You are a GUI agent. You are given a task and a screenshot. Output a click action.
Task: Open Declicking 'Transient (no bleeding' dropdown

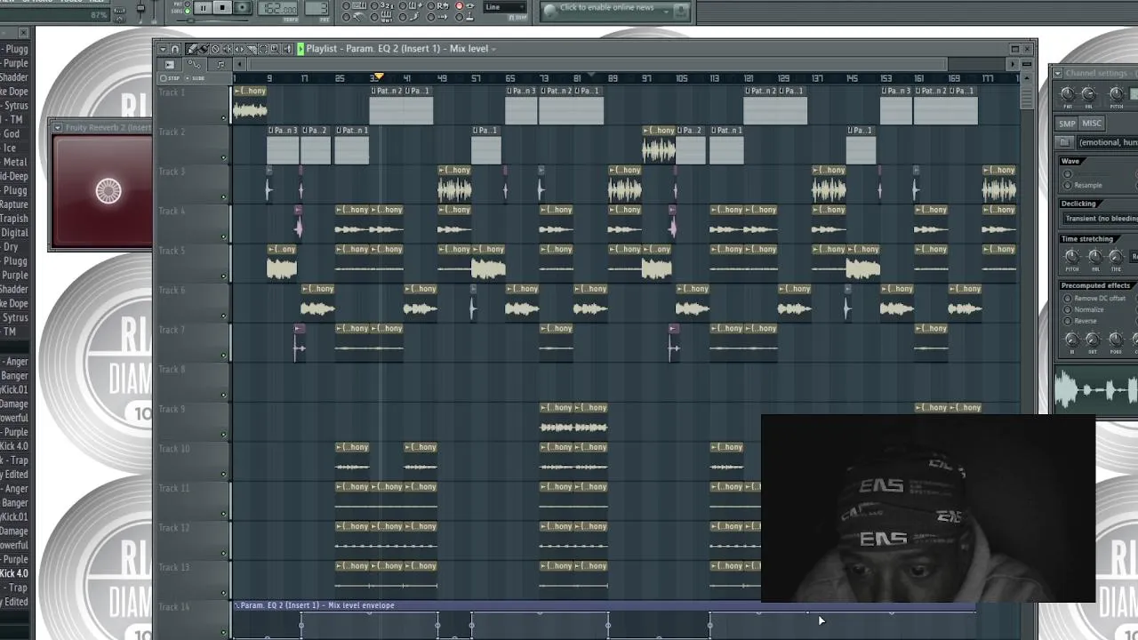[x=1101, y=219]
